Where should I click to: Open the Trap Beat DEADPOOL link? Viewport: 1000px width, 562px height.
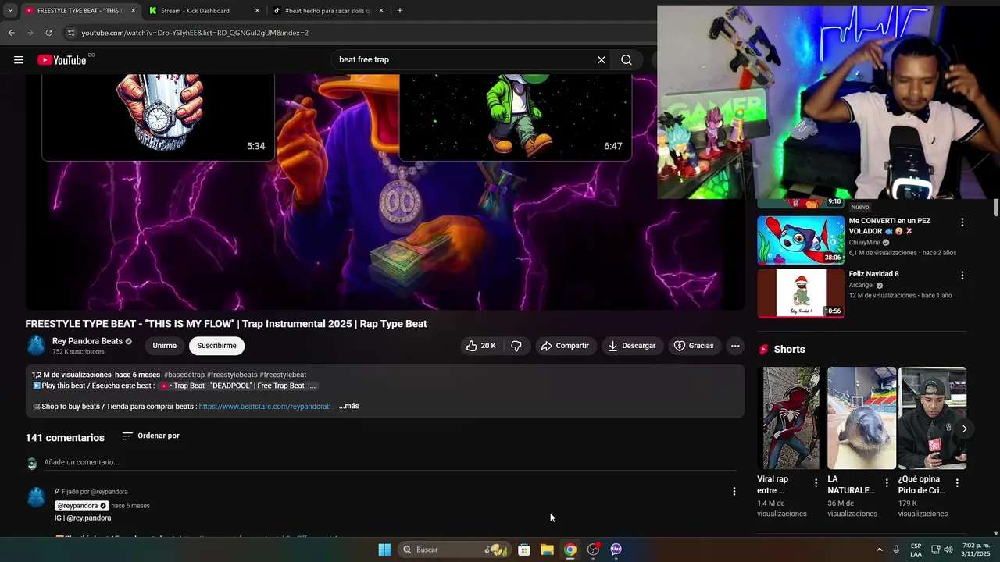tap(237, 386)
